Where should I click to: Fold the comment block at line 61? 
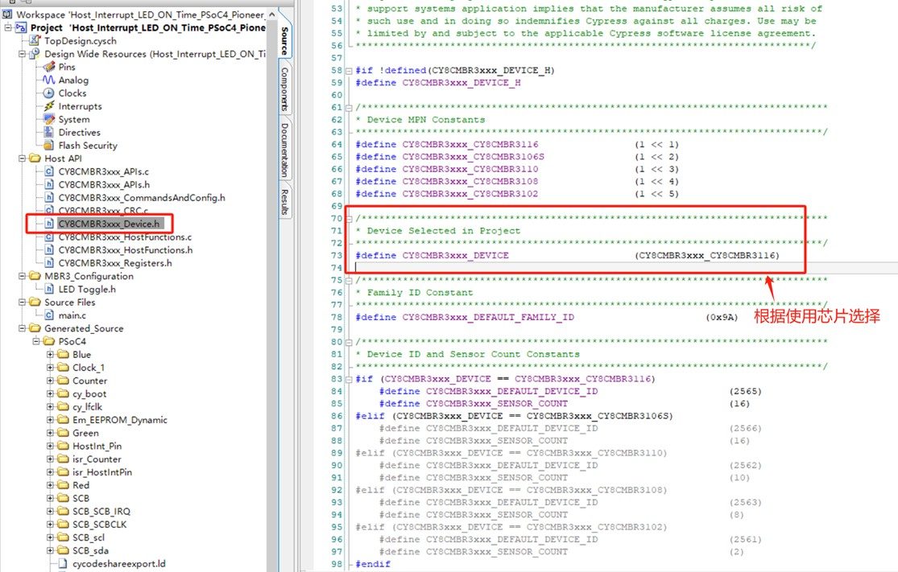tap(348, 108)
